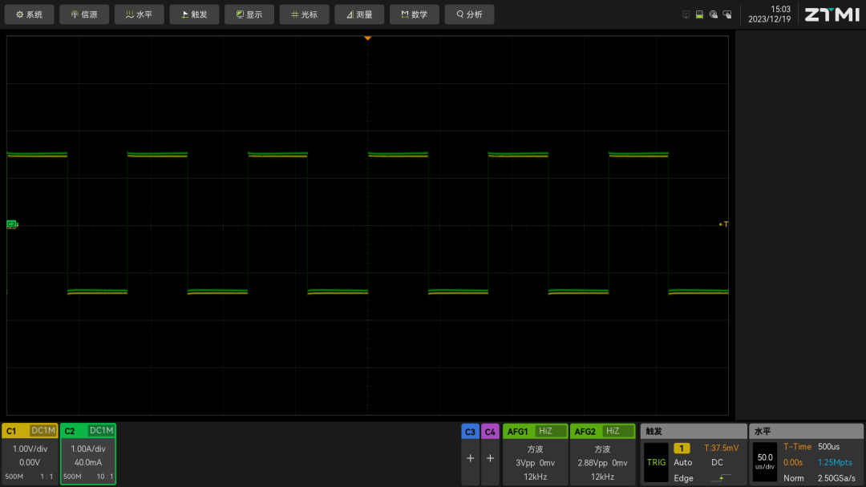Select C1 0.00V offset value
The width and height of the screenshot is (866, 487).
[x=30, y=462]
